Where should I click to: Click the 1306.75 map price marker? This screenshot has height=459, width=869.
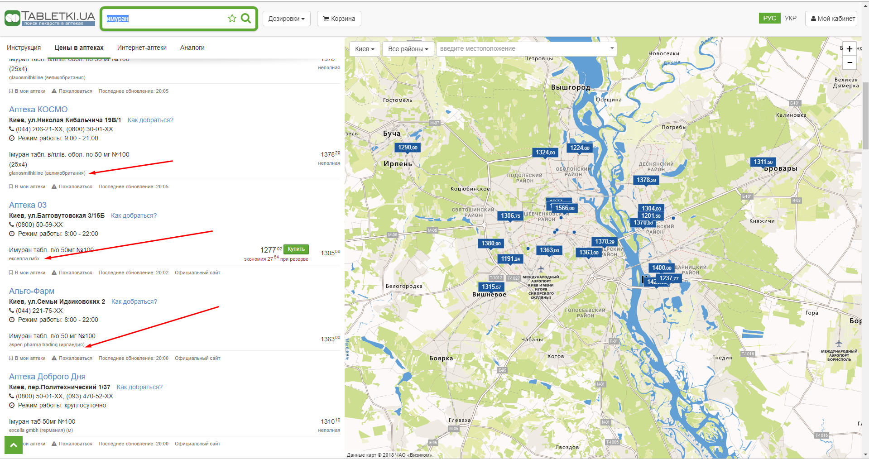pyautogui.click(x=510, y=216)
